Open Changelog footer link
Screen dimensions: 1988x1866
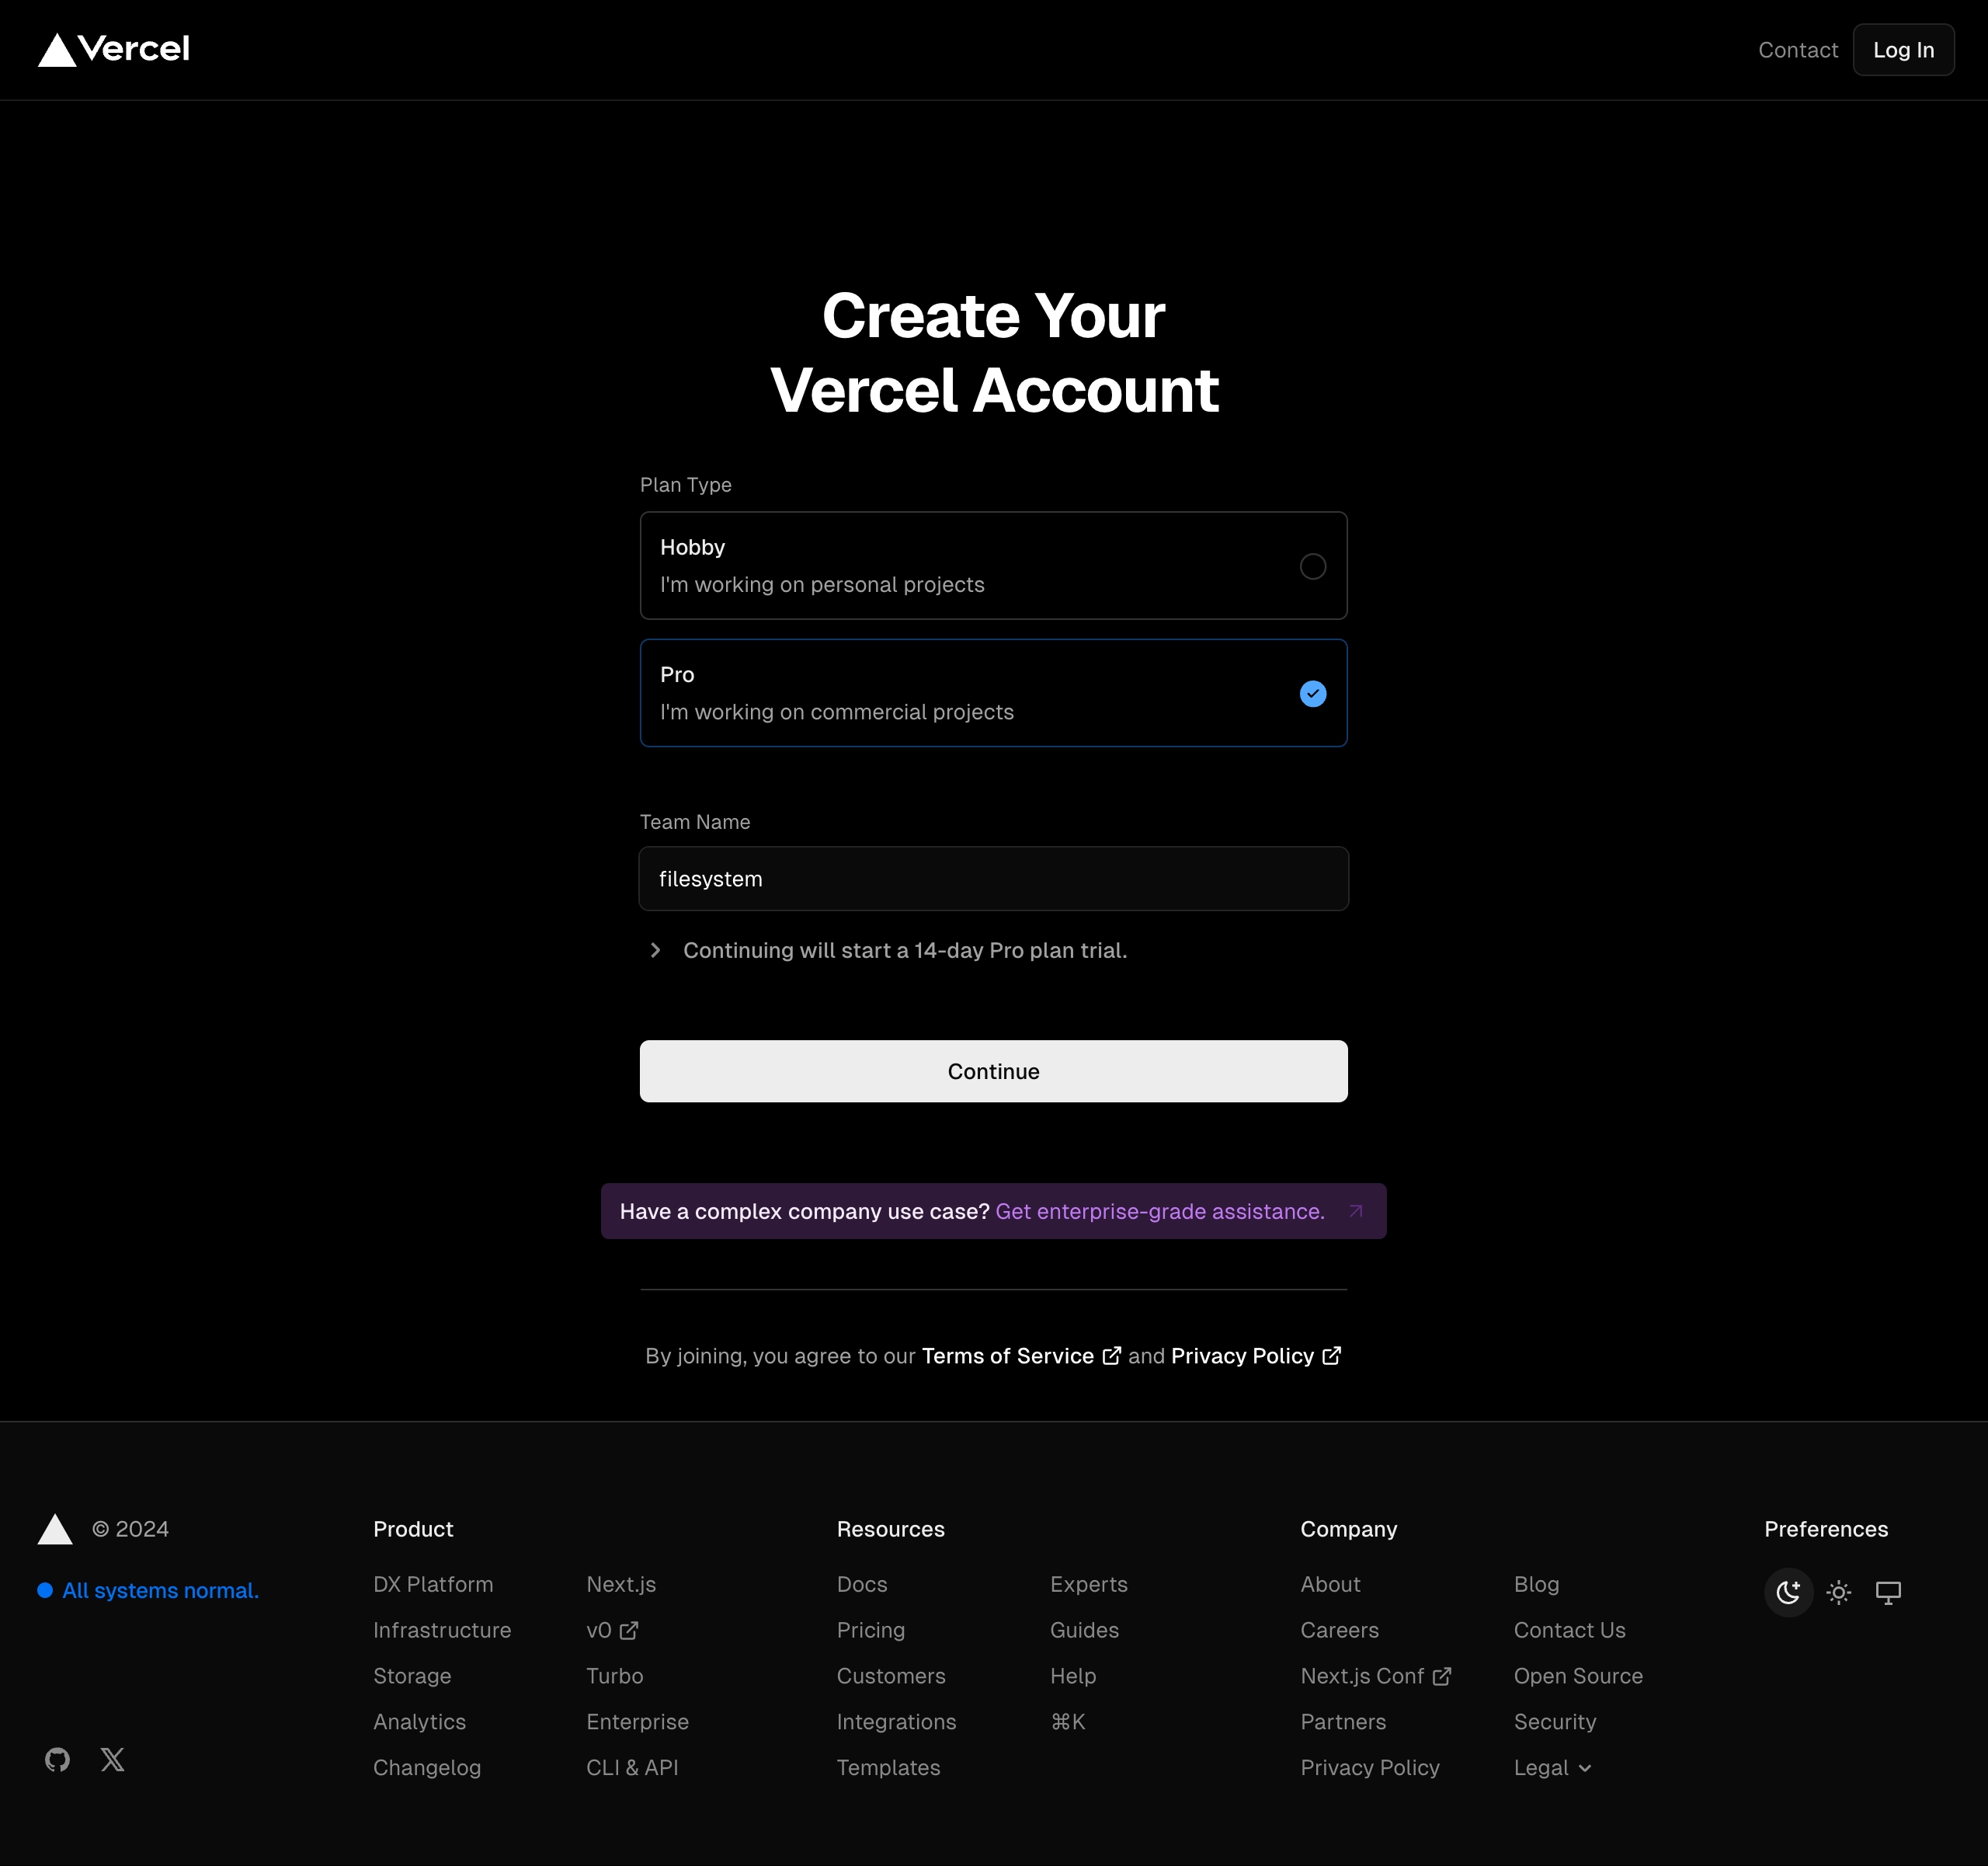[427, 1768]
